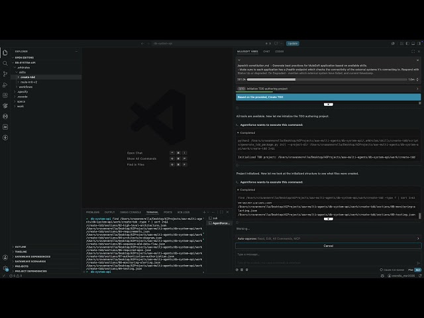
Task: Open the Run and Debug view
Action: (x=5, y=85)
